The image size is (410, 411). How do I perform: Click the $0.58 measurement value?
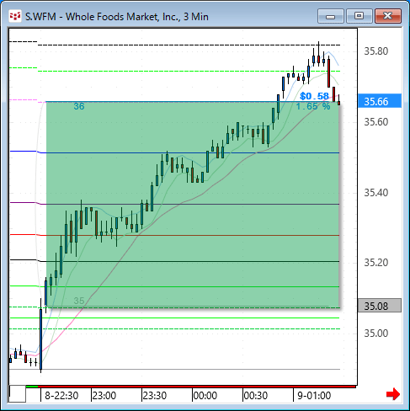(x=314, y=96)
